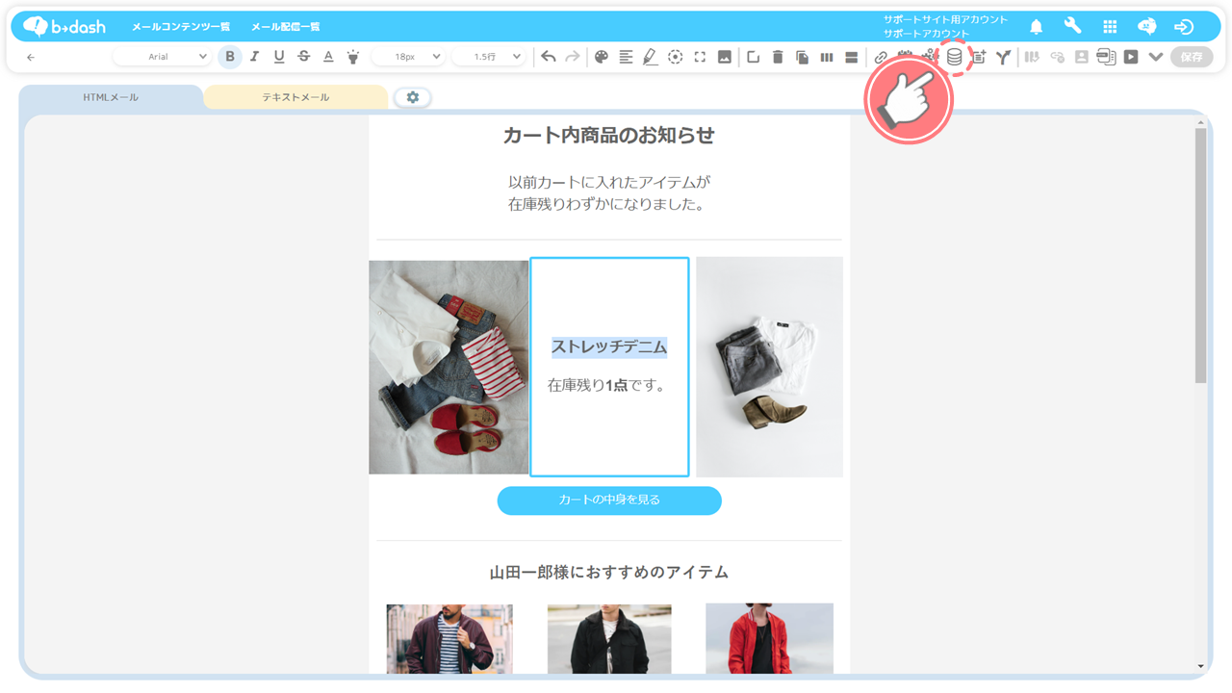The width and height of the screenshot is (1232, 693).
Task: Click the text alignment icon
Action: point(626,57)
